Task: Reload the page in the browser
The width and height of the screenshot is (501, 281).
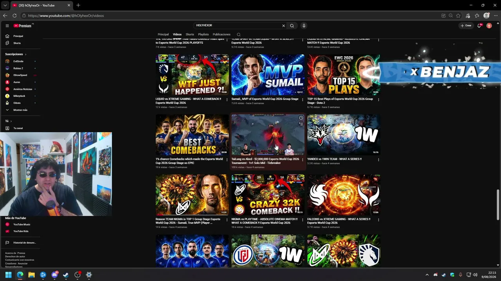Action: click(x=14, y=16)
